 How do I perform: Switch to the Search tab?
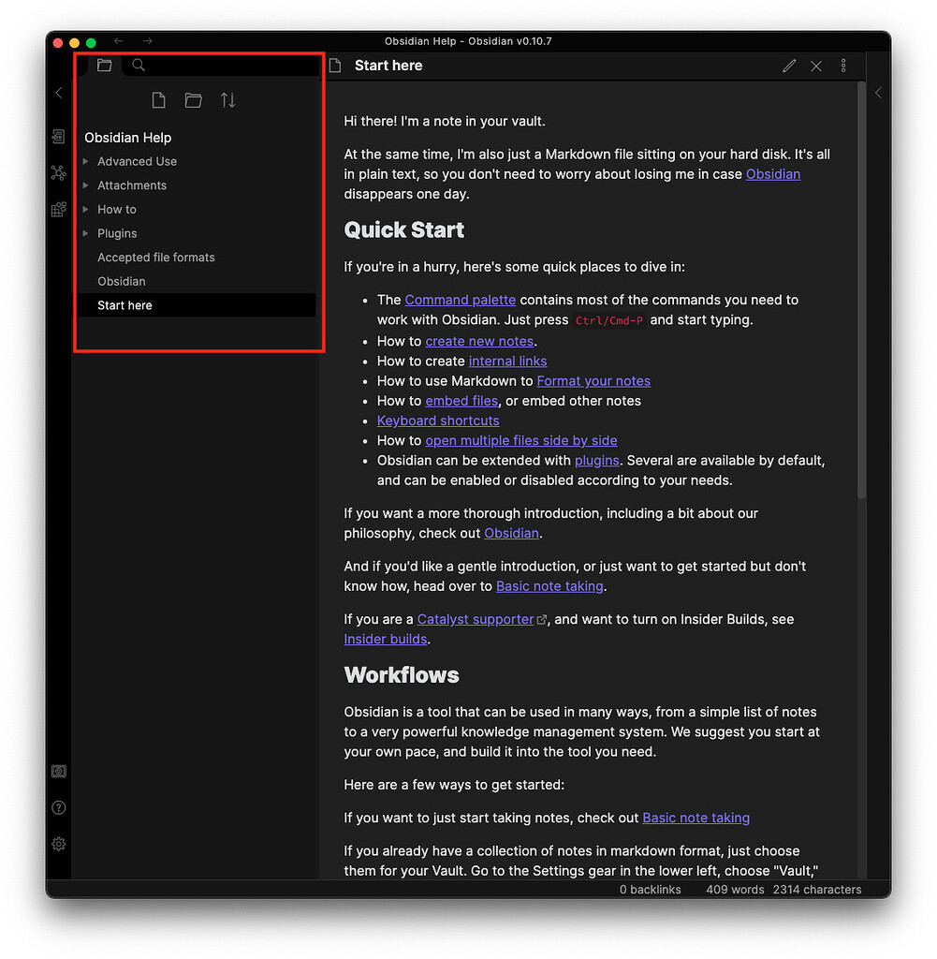pyautogui.click(x=138, y=66)
